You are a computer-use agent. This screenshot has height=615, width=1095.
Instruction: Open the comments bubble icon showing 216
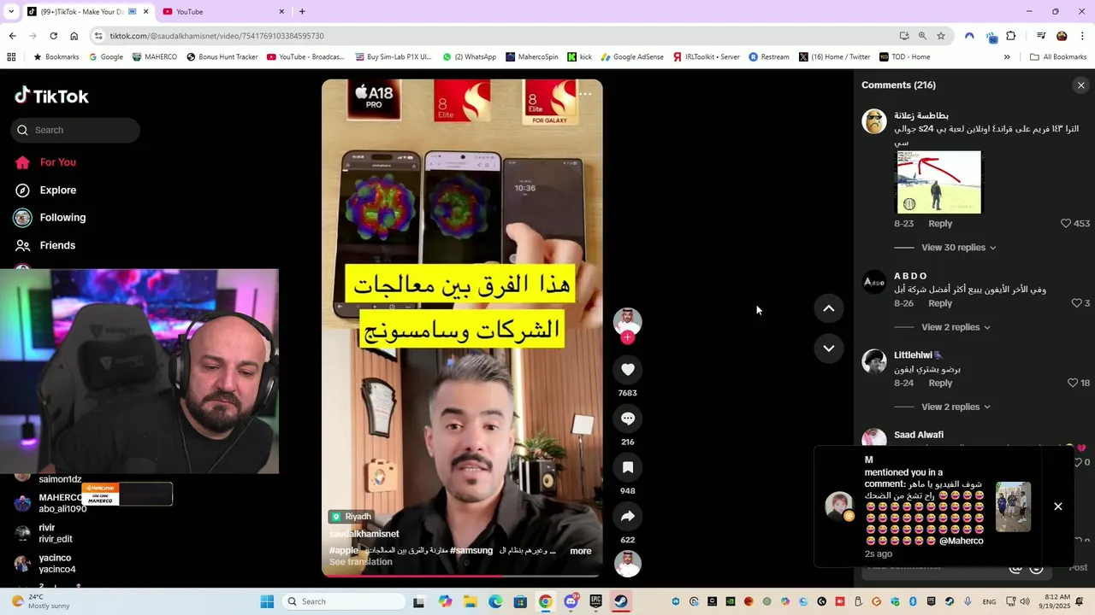click(x=627, y=419)
